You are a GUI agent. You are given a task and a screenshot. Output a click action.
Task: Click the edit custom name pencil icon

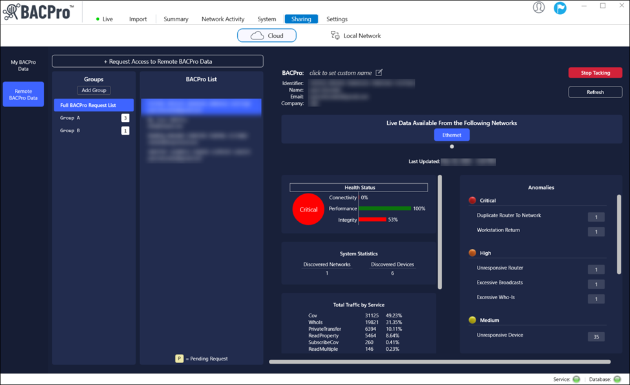[379, 73]
